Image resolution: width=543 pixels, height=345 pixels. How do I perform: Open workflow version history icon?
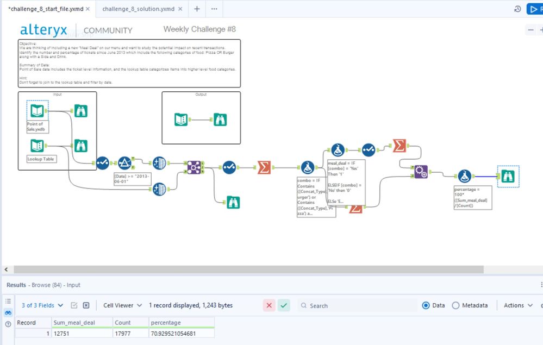517,9
